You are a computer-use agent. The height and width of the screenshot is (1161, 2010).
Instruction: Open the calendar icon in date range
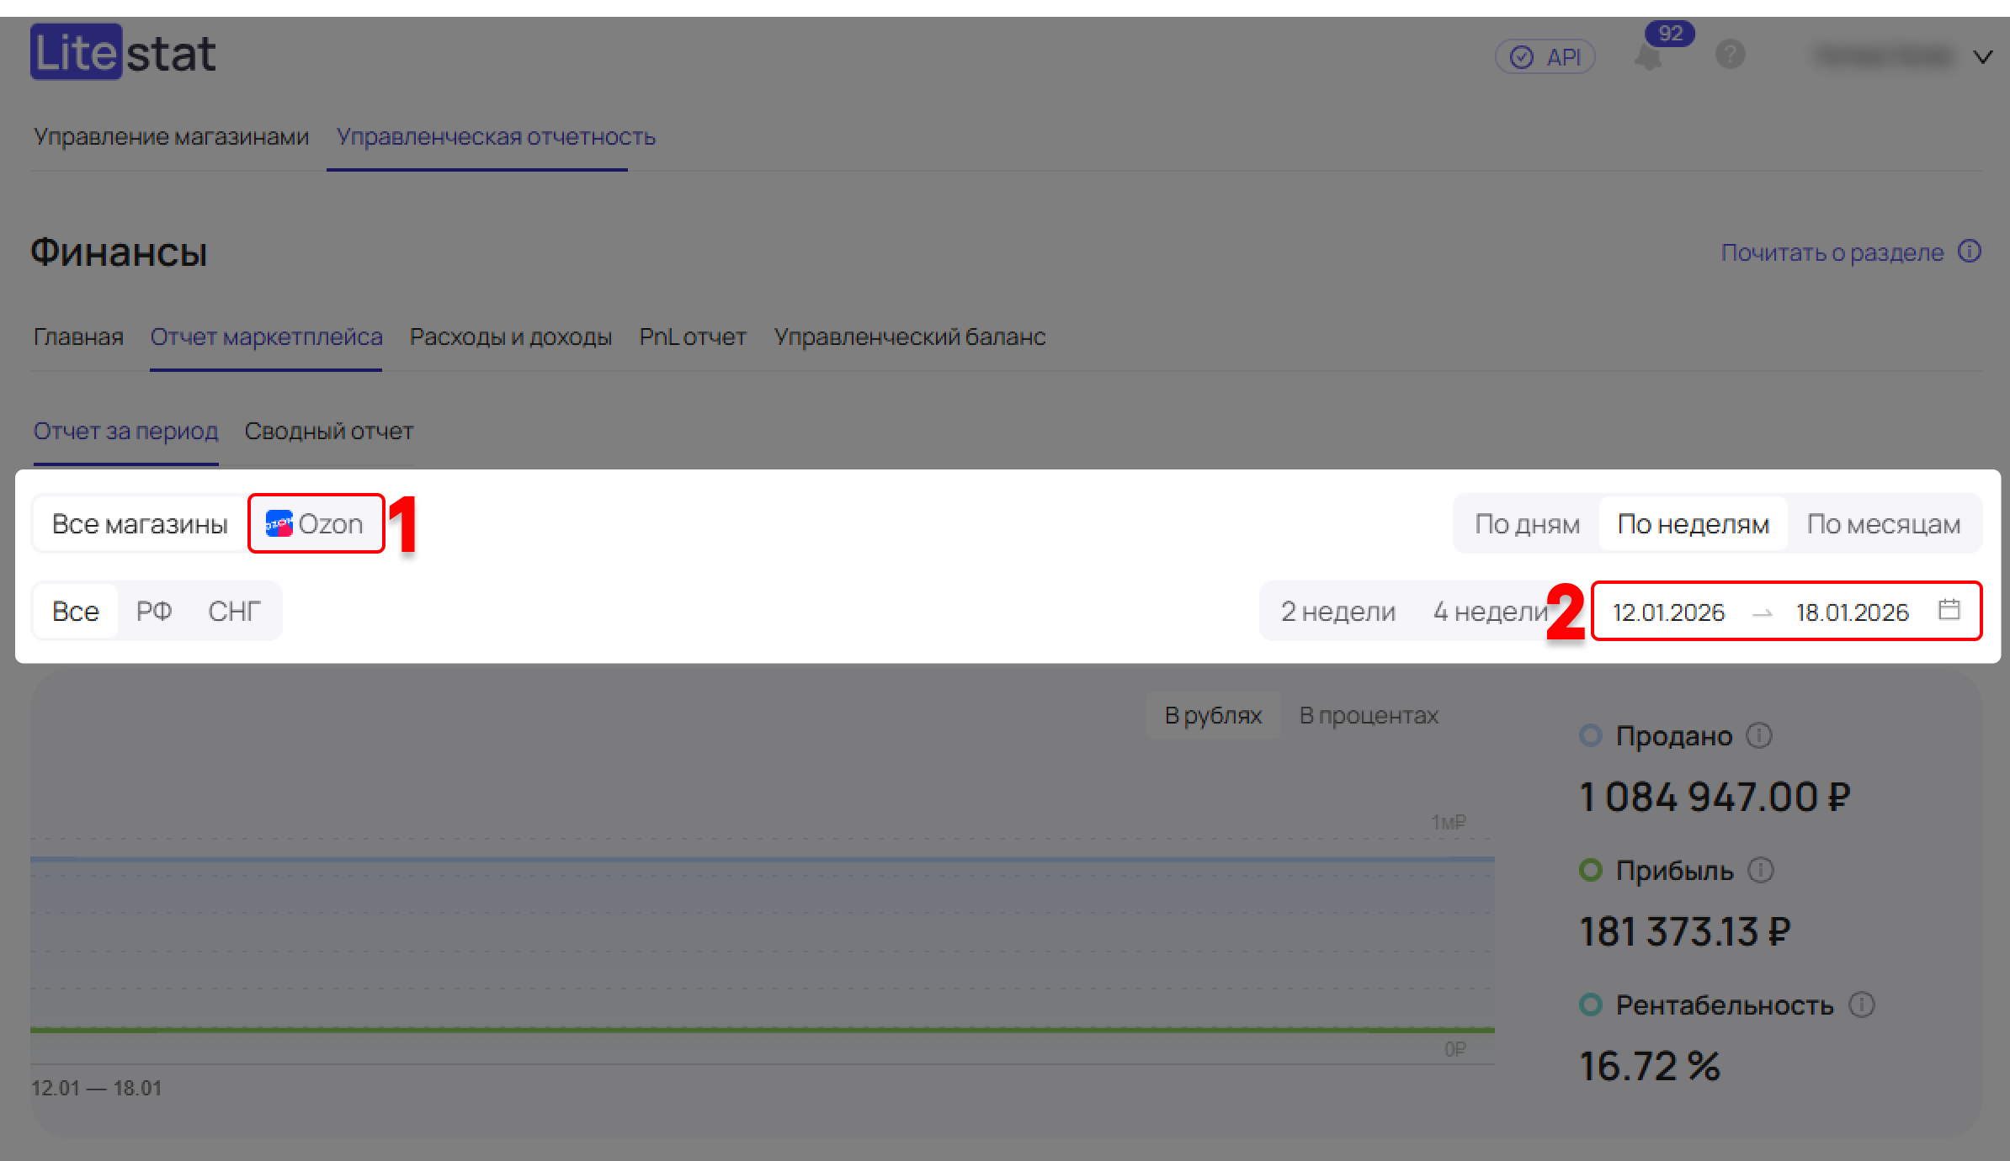click(x=1949, y=610)
